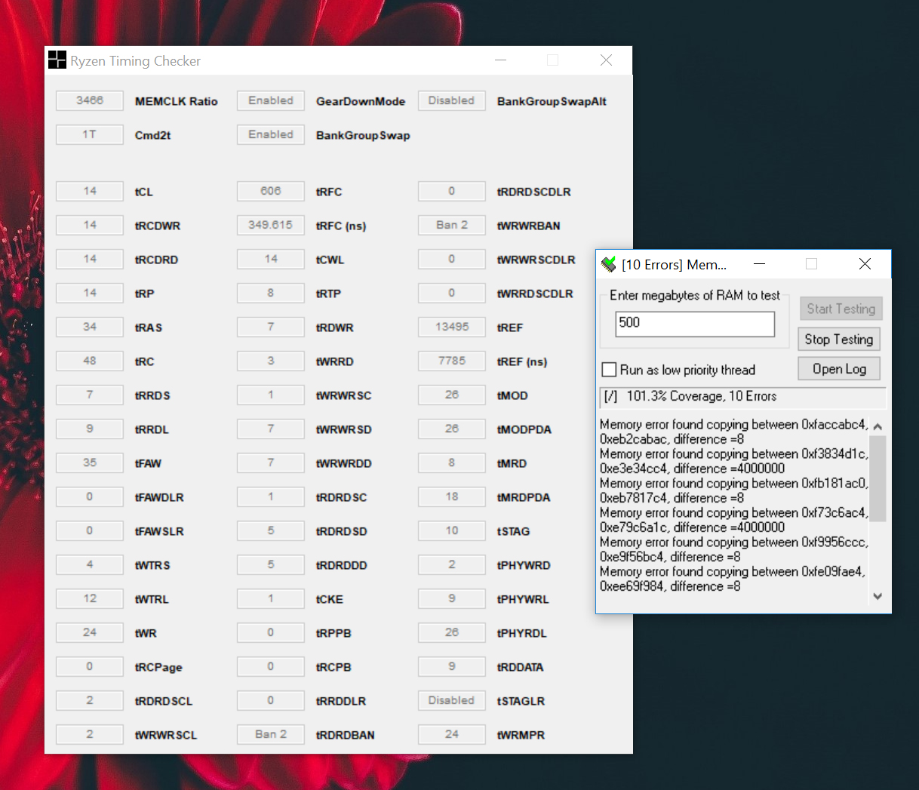This screenshot has height=790, width=919.
Task: Select the tCL value field
Action: tap(90, 191)
